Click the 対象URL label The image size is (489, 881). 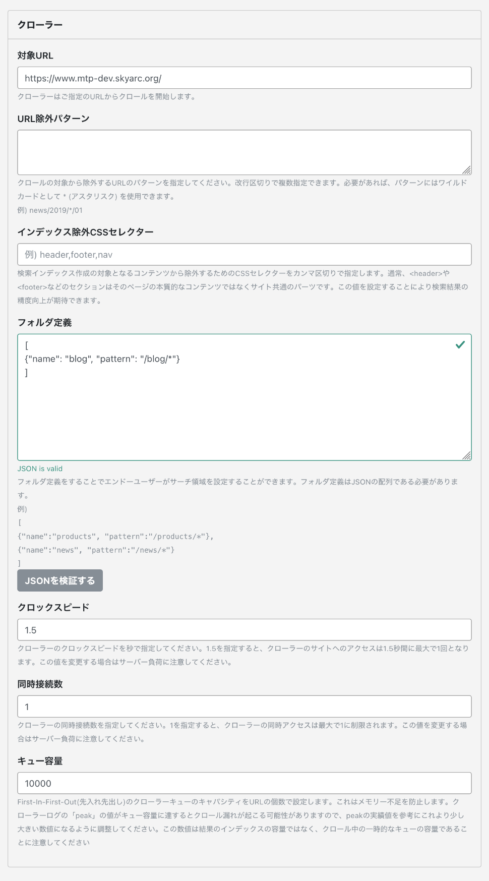pyautogui.click(x=35, y=55)
